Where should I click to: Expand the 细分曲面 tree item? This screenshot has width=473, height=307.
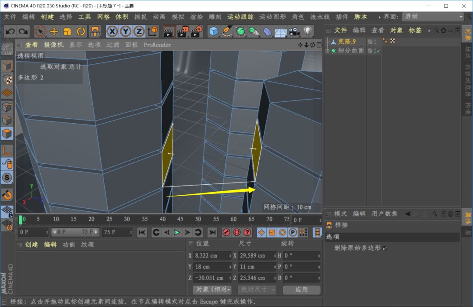point(327,51)
